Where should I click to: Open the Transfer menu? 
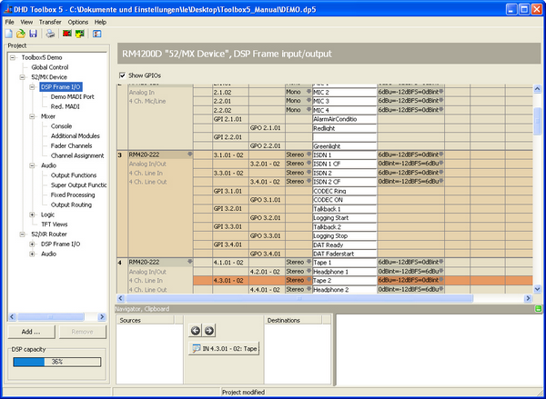click(x=50, y=21)
